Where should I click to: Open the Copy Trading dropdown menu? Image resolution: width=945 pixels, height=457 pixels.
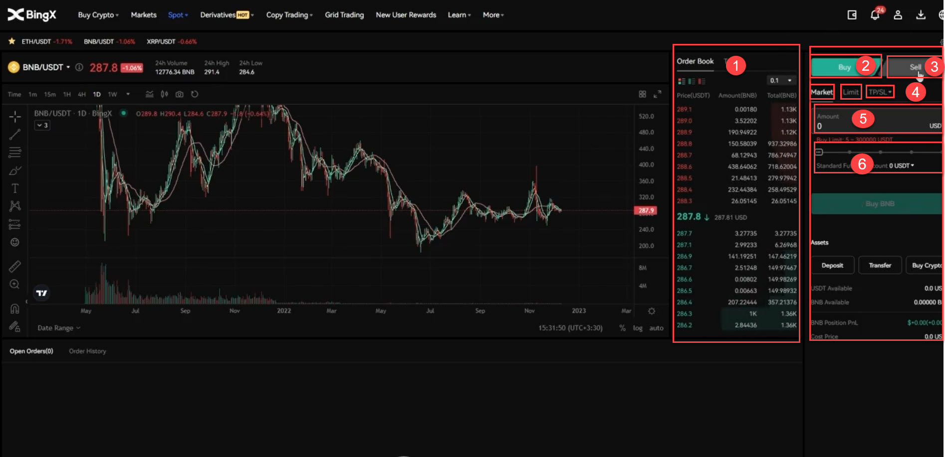[x=289, y=15]
